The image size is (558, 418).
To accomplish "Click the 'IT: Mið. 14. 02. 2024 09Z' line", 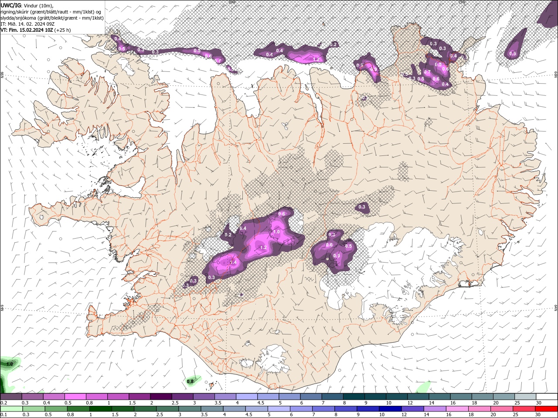I will click(x=27, y=24).
